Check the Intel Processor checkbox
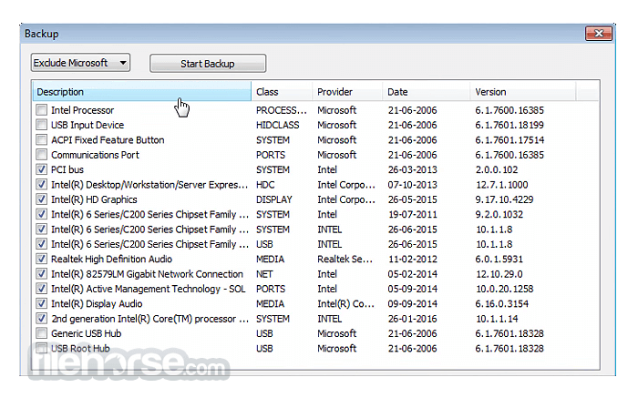Screen dimensions: 638x408 coord(42,110)
